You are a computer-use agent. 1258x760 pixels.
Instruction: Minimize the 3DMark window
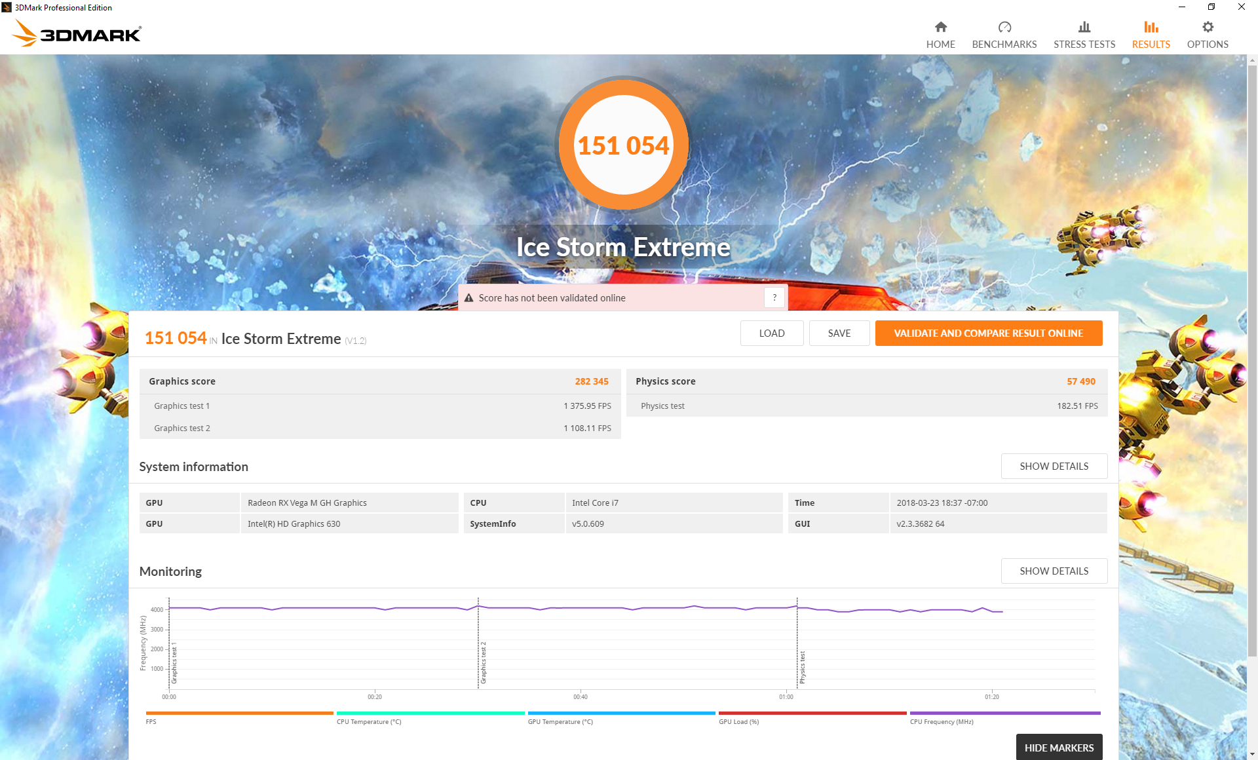pyautogui.click(x=1181, y=7)
